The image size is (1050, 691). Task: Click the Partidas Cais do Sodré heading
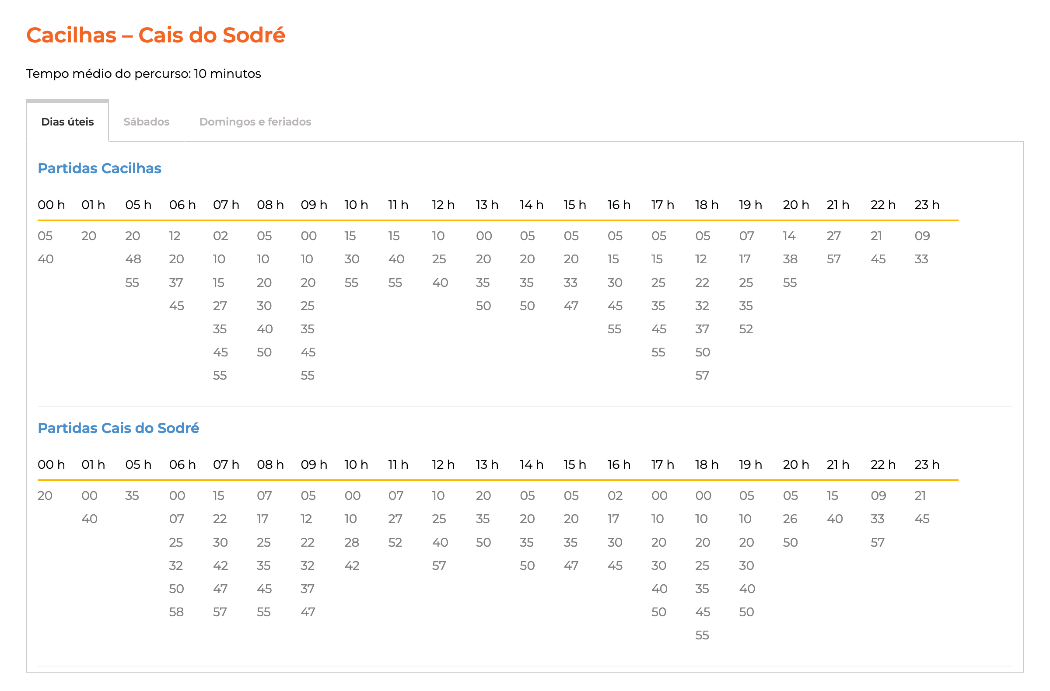point(118,428)
